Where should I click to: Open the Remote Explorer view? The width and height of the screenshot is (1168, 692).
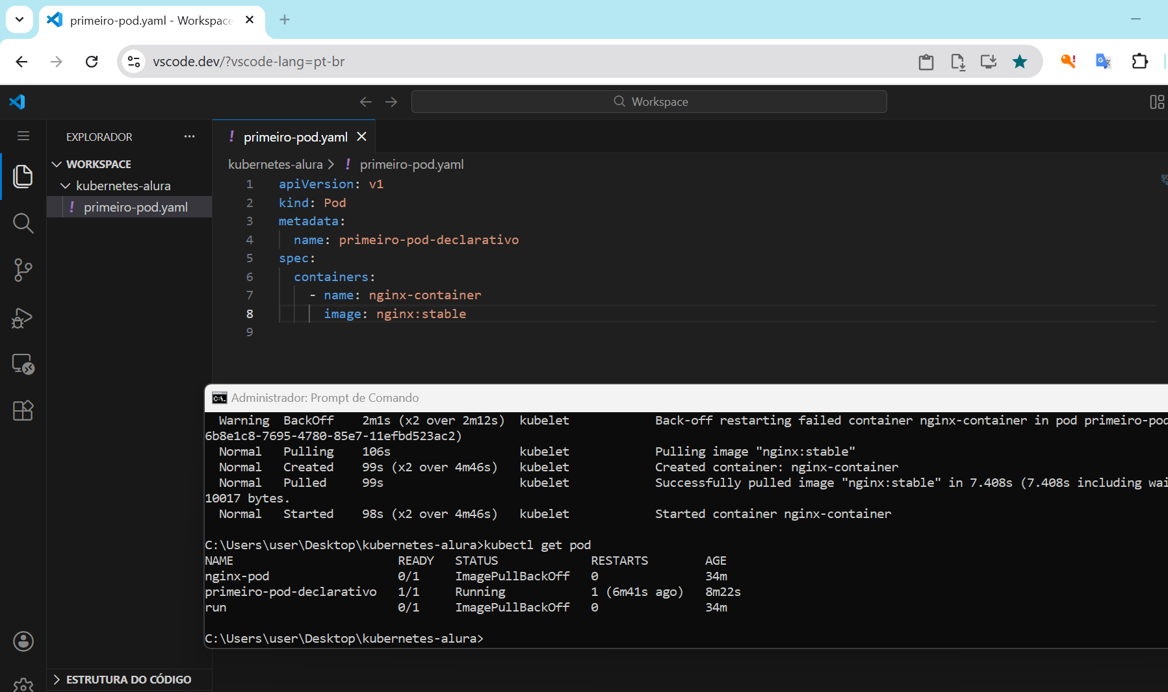coord(23,364)
